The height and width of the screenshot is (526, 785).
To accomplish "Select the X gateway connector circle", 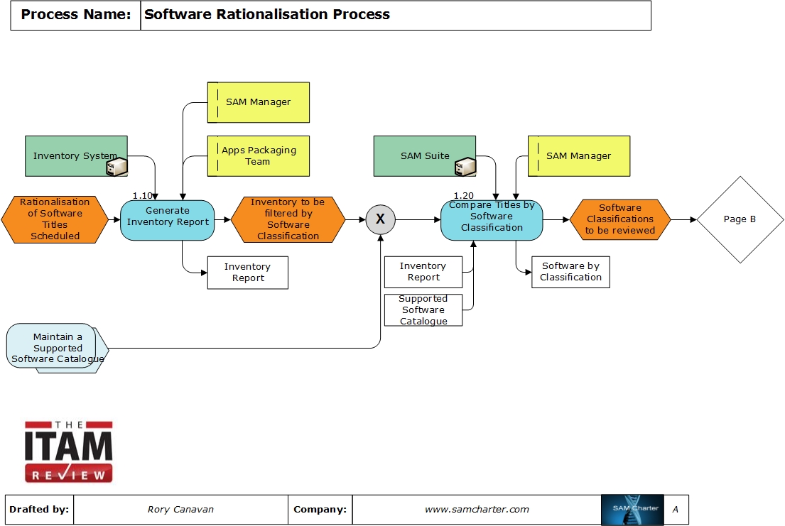I will point(380,219).
